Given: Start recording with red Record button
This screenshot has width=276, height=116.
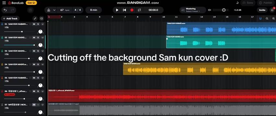Looking at the screenshot, I should 132,10.
